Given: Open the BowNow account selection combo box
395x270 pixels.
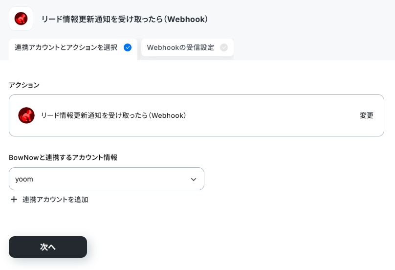Looking at the screenshot, I should coord(106,179).
